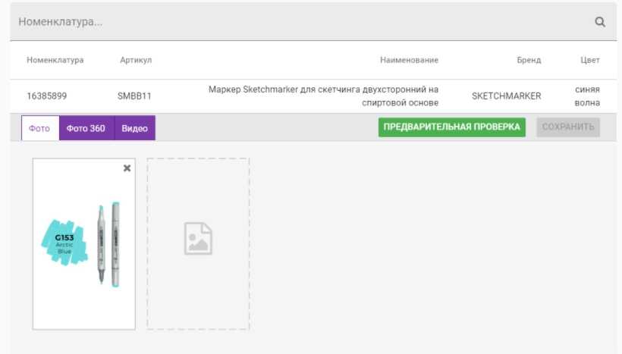Click the empty image placeholder to upload

coord(198,243)
